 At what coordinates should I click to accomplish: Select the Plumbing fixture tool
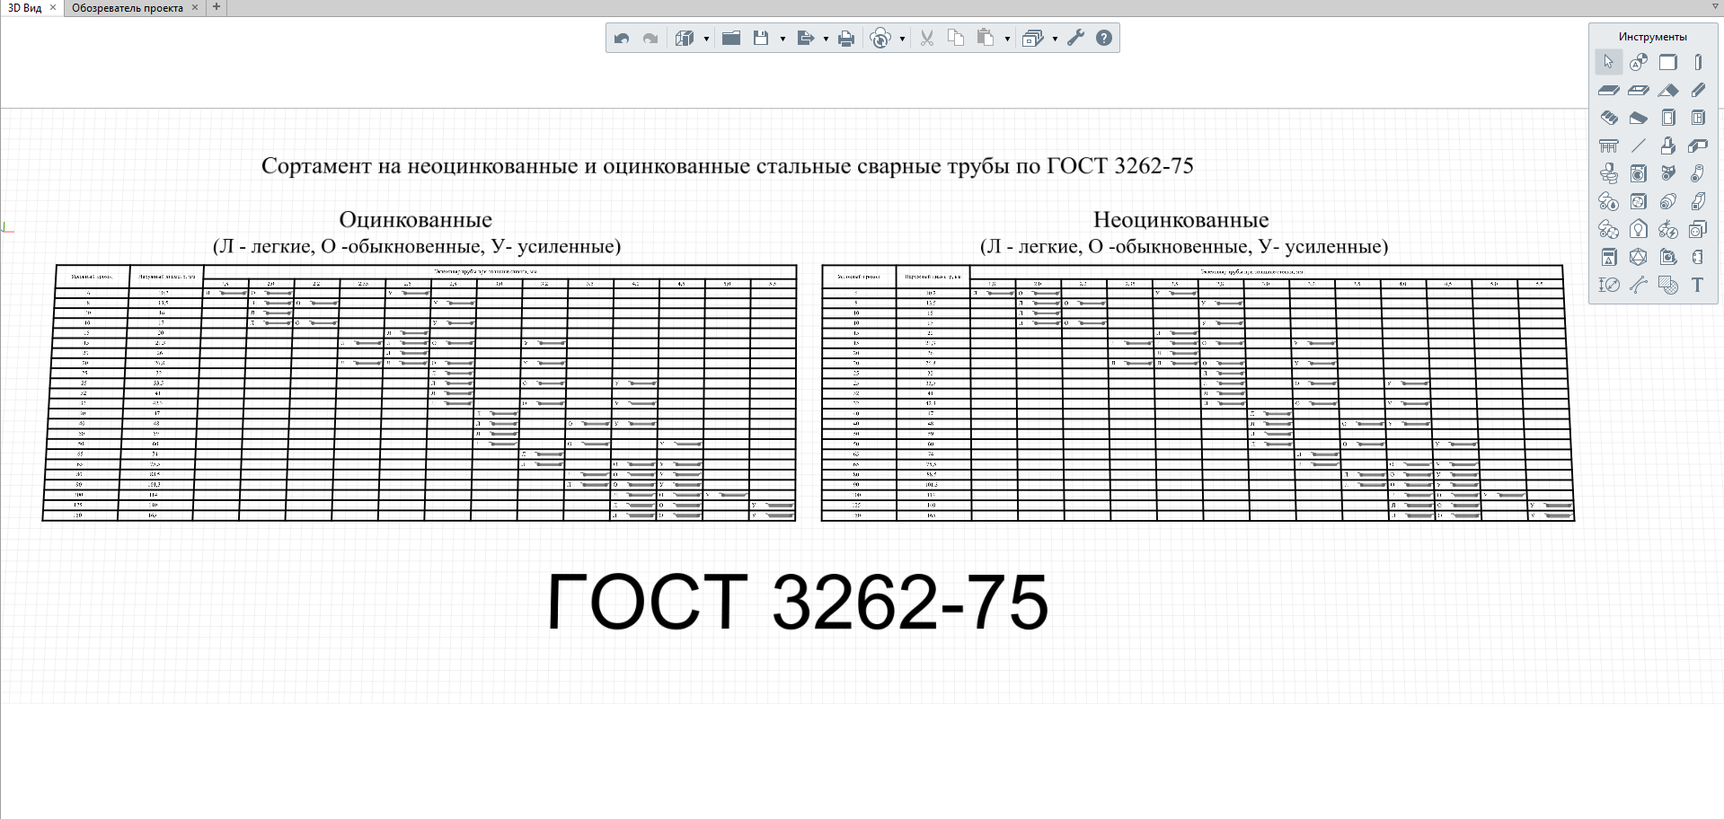click(1608, 173)
